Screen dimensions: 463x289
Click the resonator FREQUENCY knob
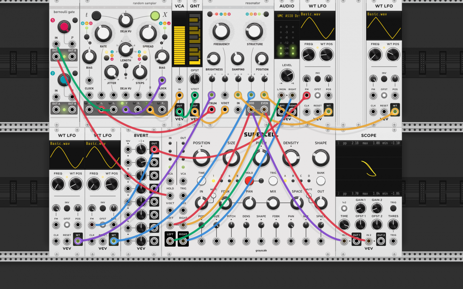click(x=221, y=31)
